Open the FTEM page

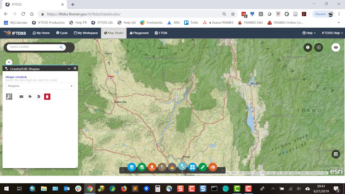(x=161, y=33)
